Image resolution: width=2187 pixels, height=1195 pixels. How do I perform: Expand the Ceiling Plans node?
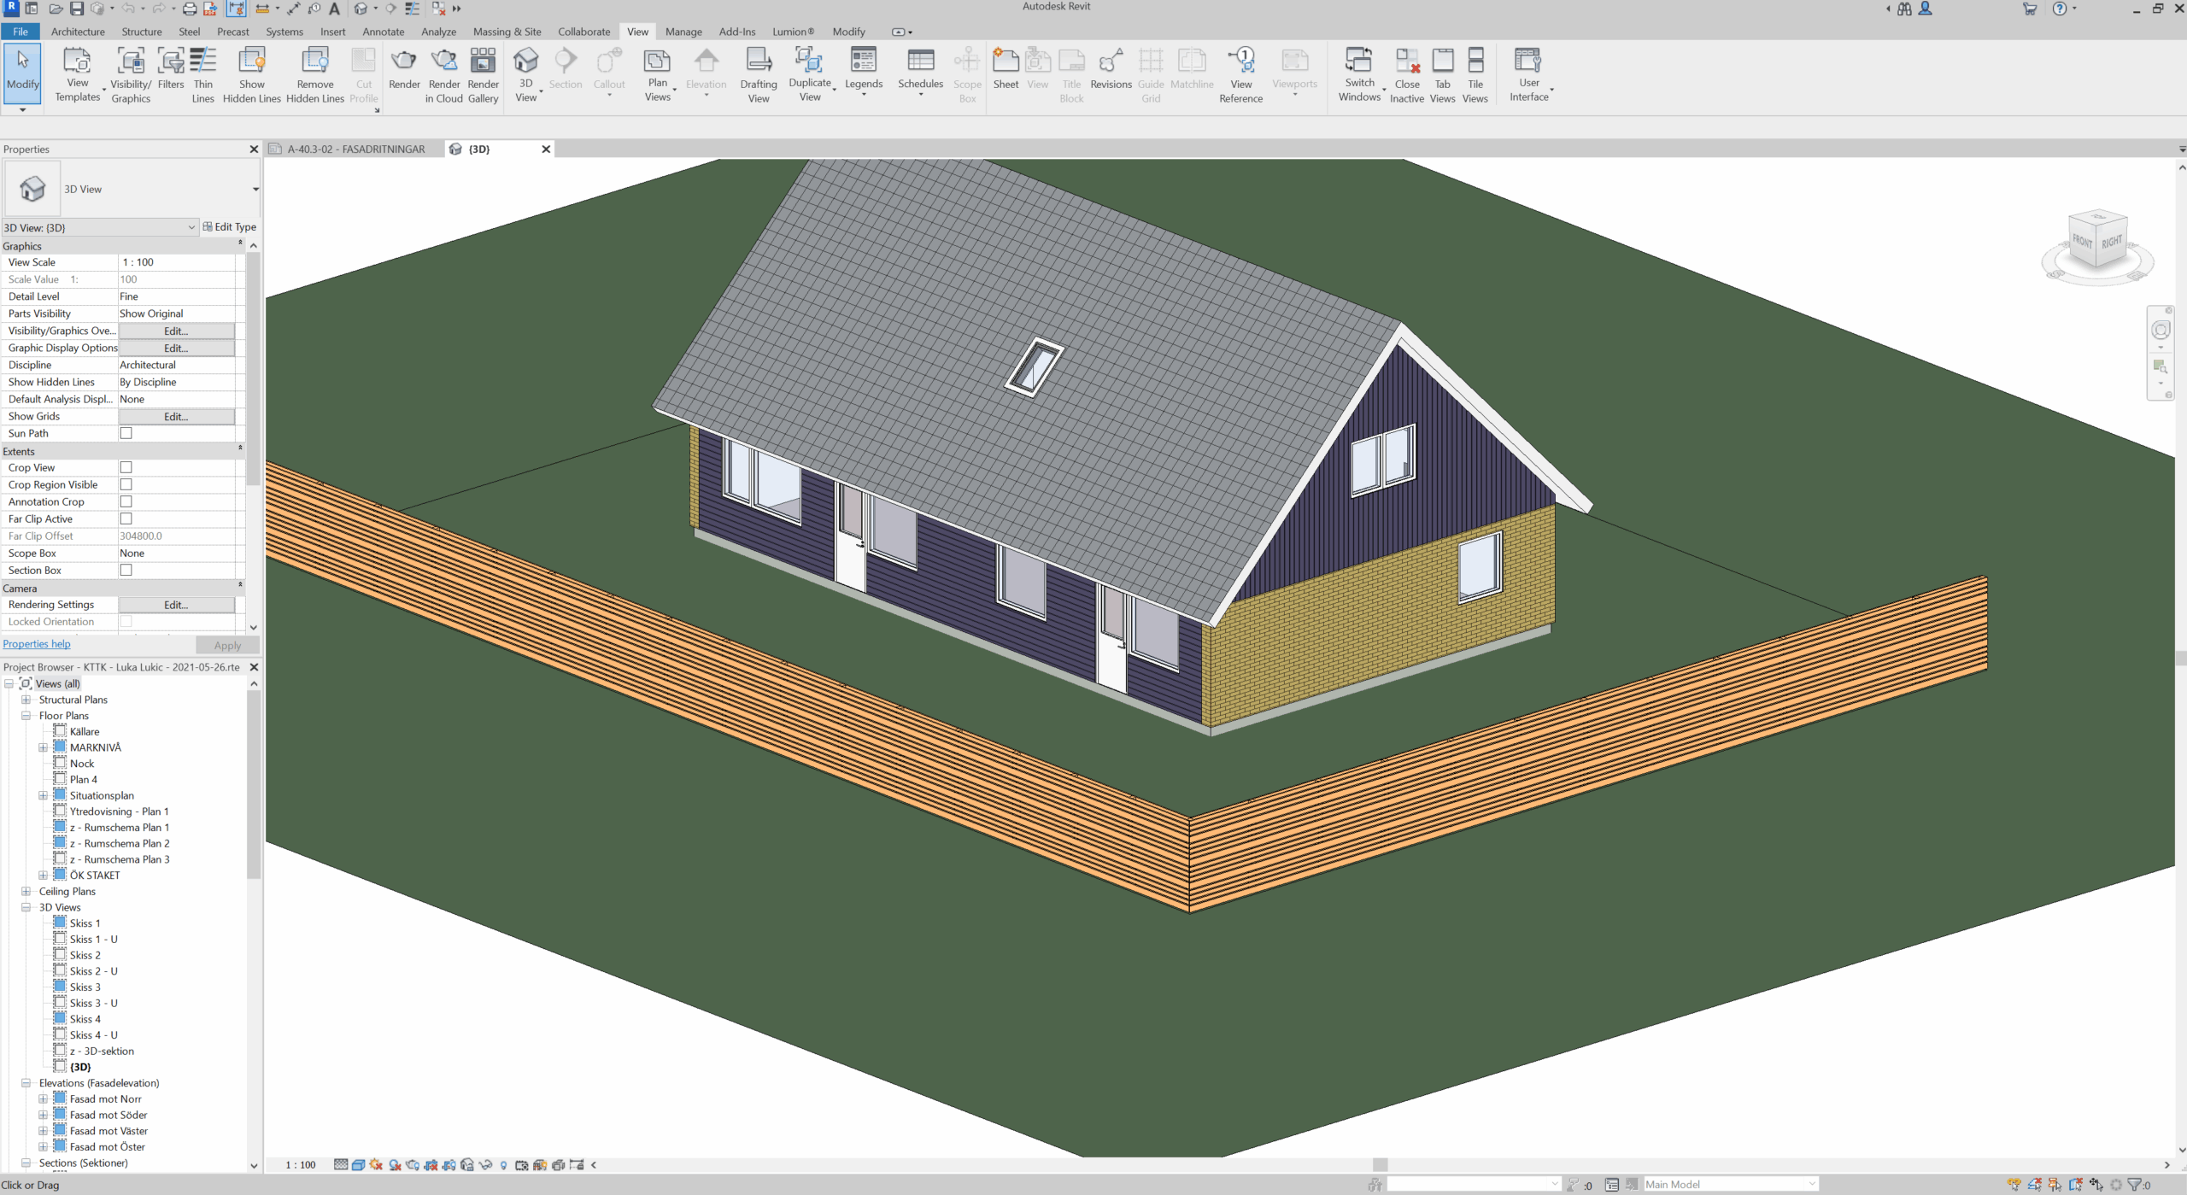(26, 891)
